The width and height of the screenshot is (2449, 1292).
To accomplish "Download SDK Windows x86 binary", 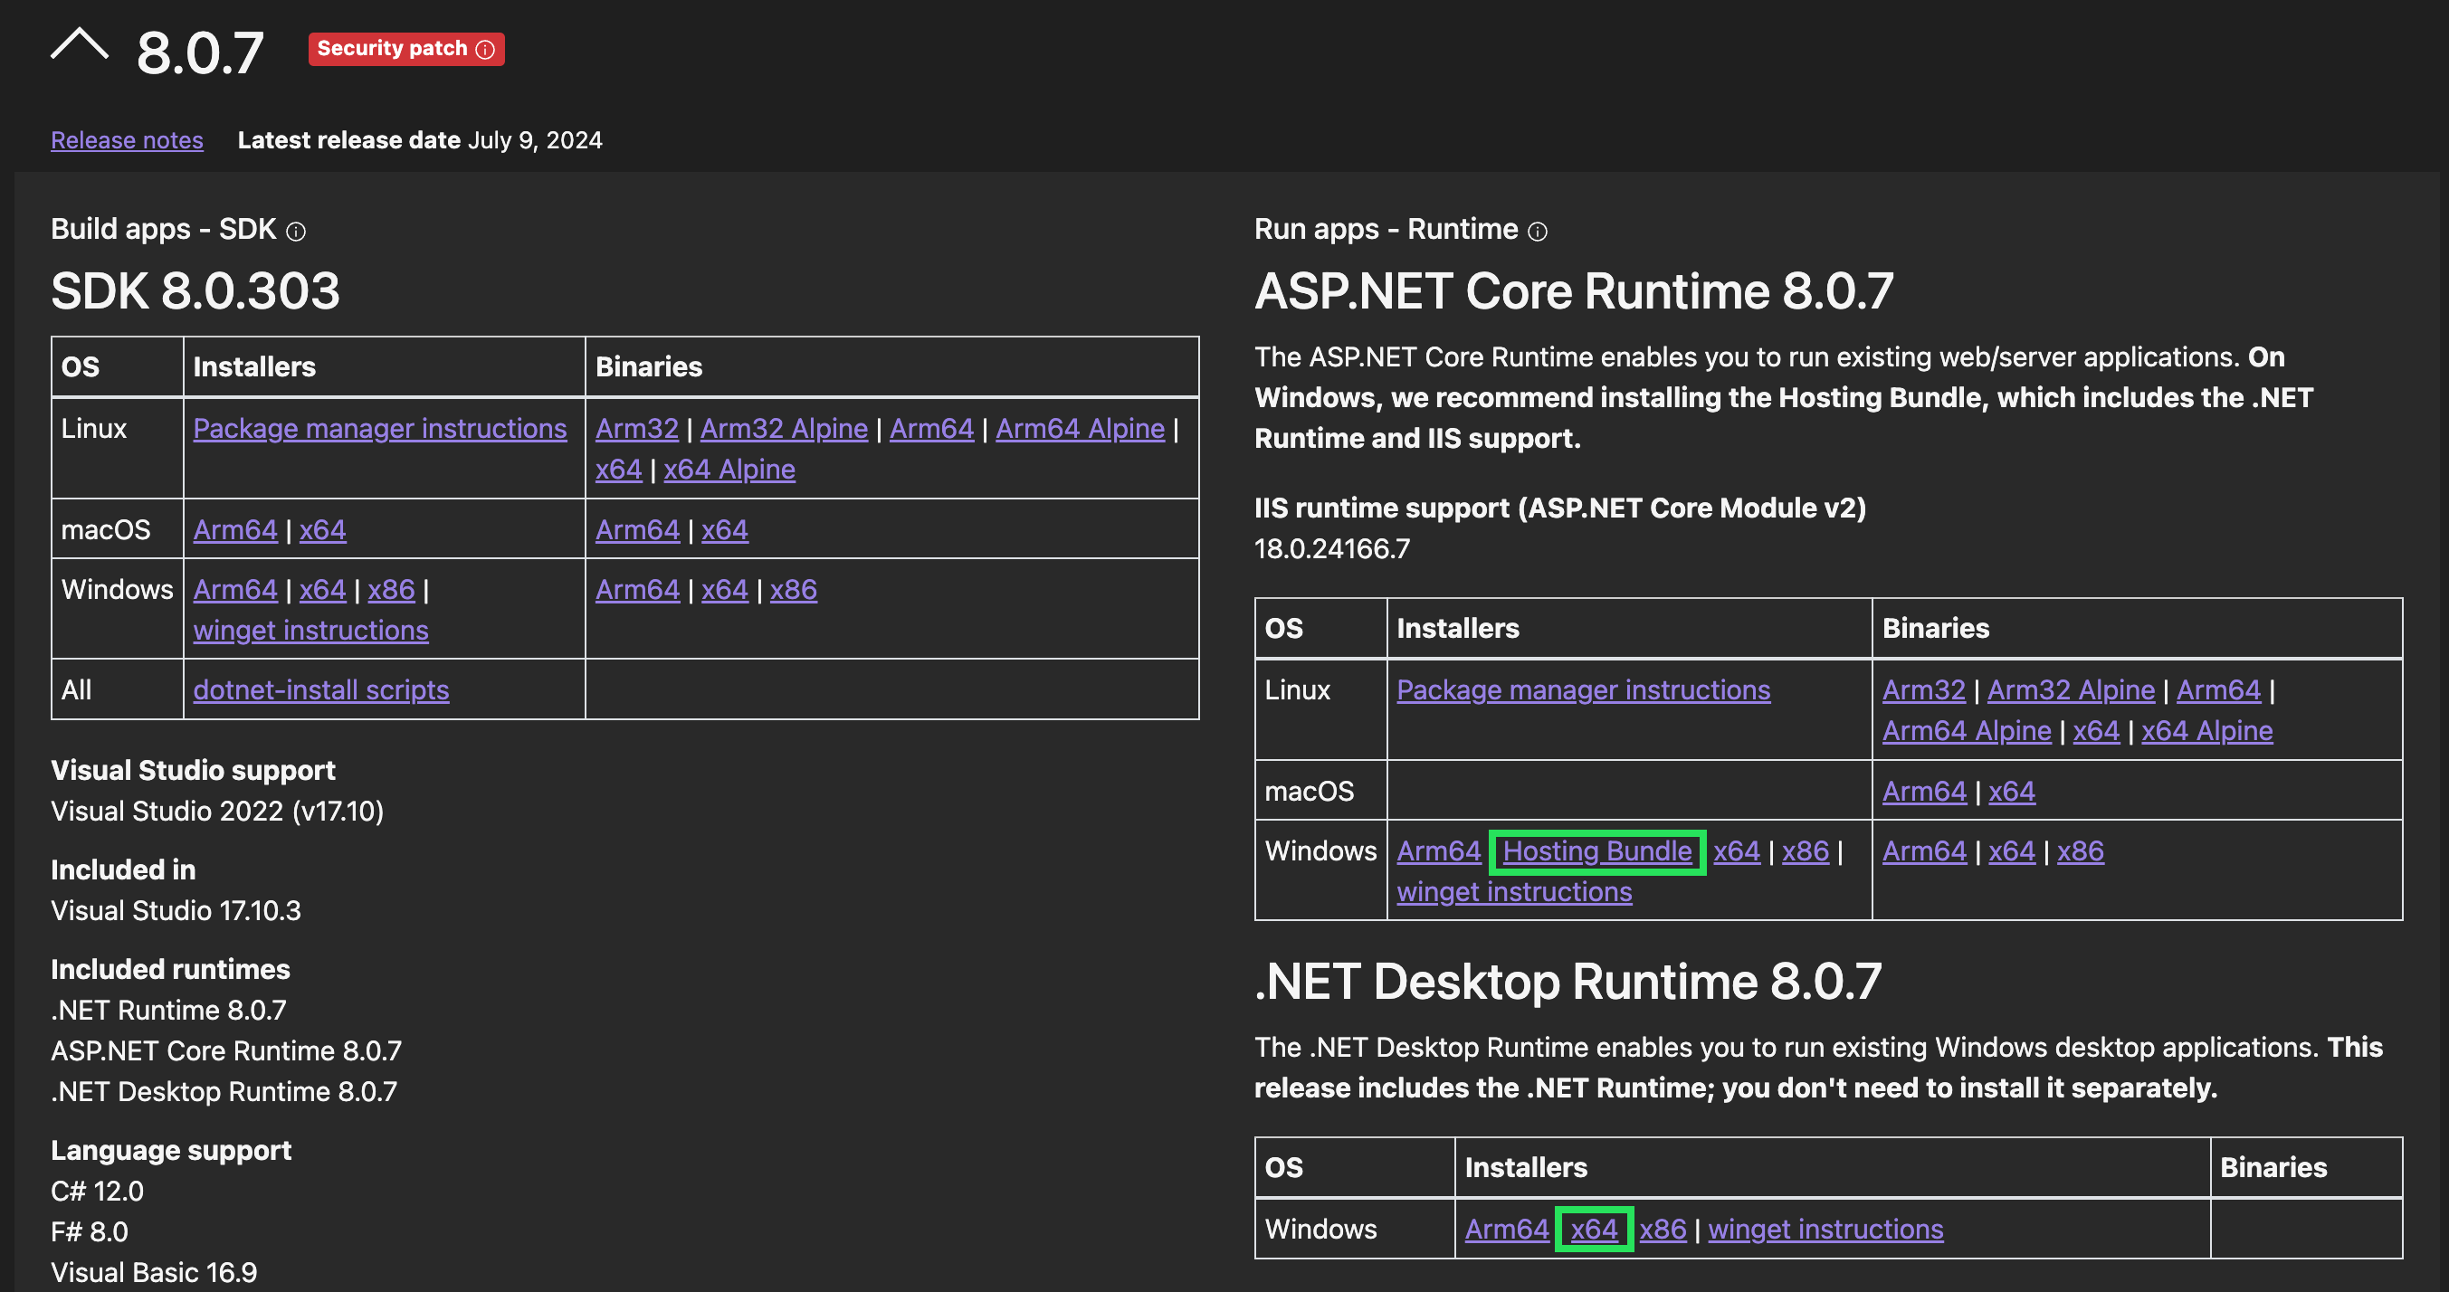I will point(794,589).
